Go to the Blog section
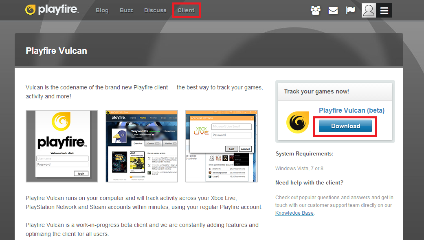Screen dimensions: 424x240 click(x=102, y=10)
